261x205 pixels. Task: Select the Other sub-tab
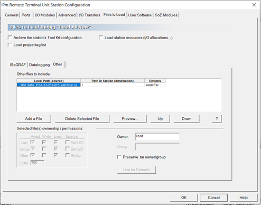[x=58, y=64]
